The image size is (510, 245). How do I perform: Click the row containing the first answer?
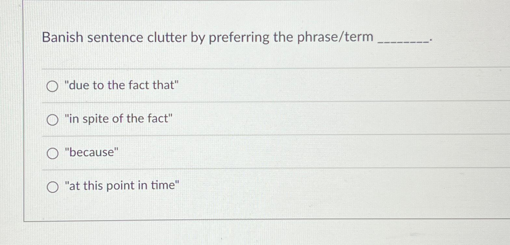coord(228,85)
